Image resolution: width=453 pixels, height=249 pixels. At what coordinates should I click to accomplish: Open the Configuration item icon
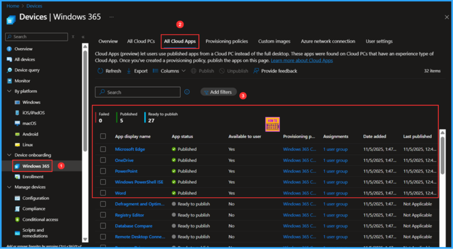click(17, 198)
